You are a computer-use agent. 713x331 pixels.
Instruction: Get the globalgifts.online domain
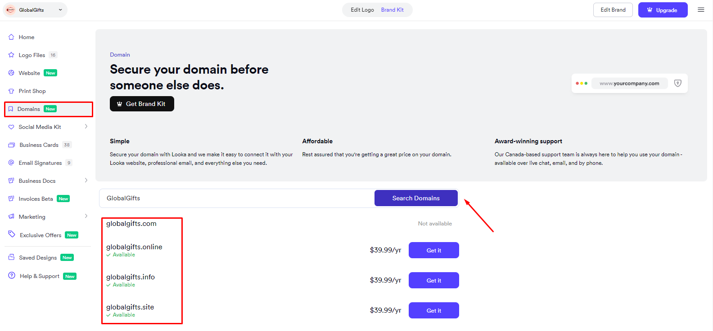pyautogui.click(x=434, y=250)
